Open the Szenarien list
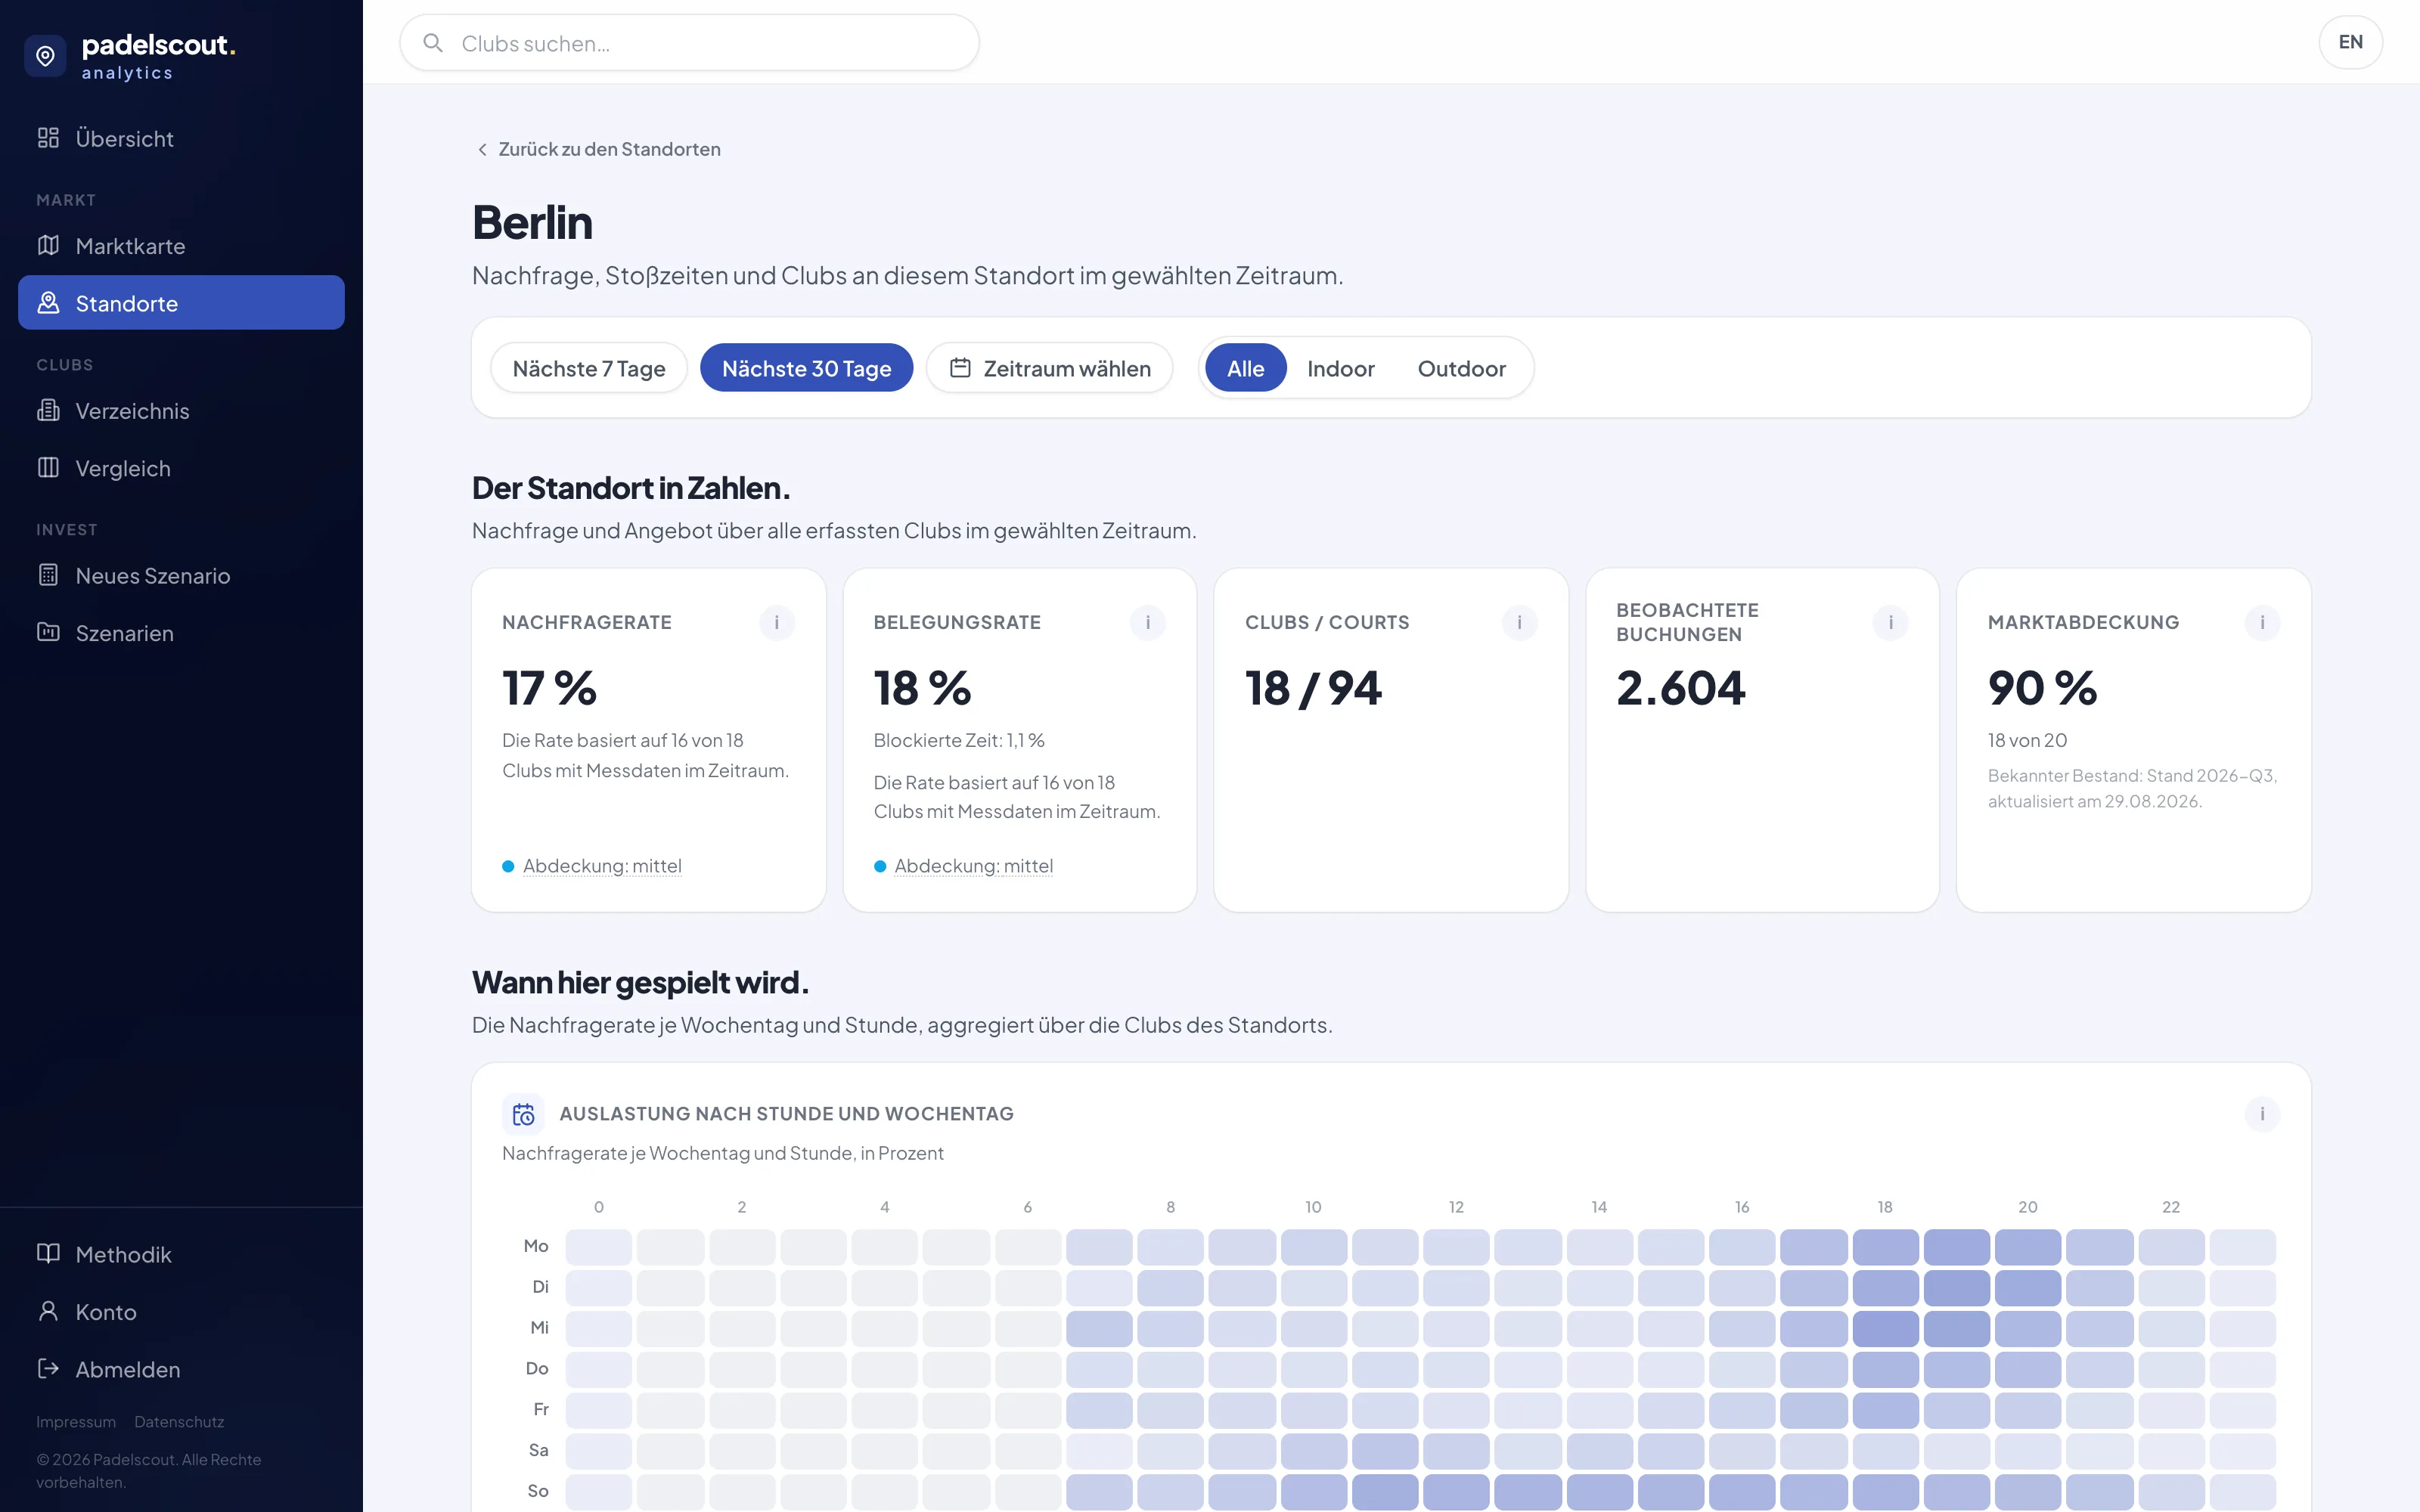 tap(181, 632)
